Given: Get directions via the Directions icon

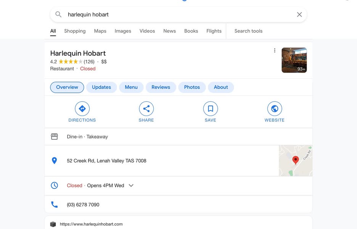Looking at the screenshot, I should [x=82, y=109].
